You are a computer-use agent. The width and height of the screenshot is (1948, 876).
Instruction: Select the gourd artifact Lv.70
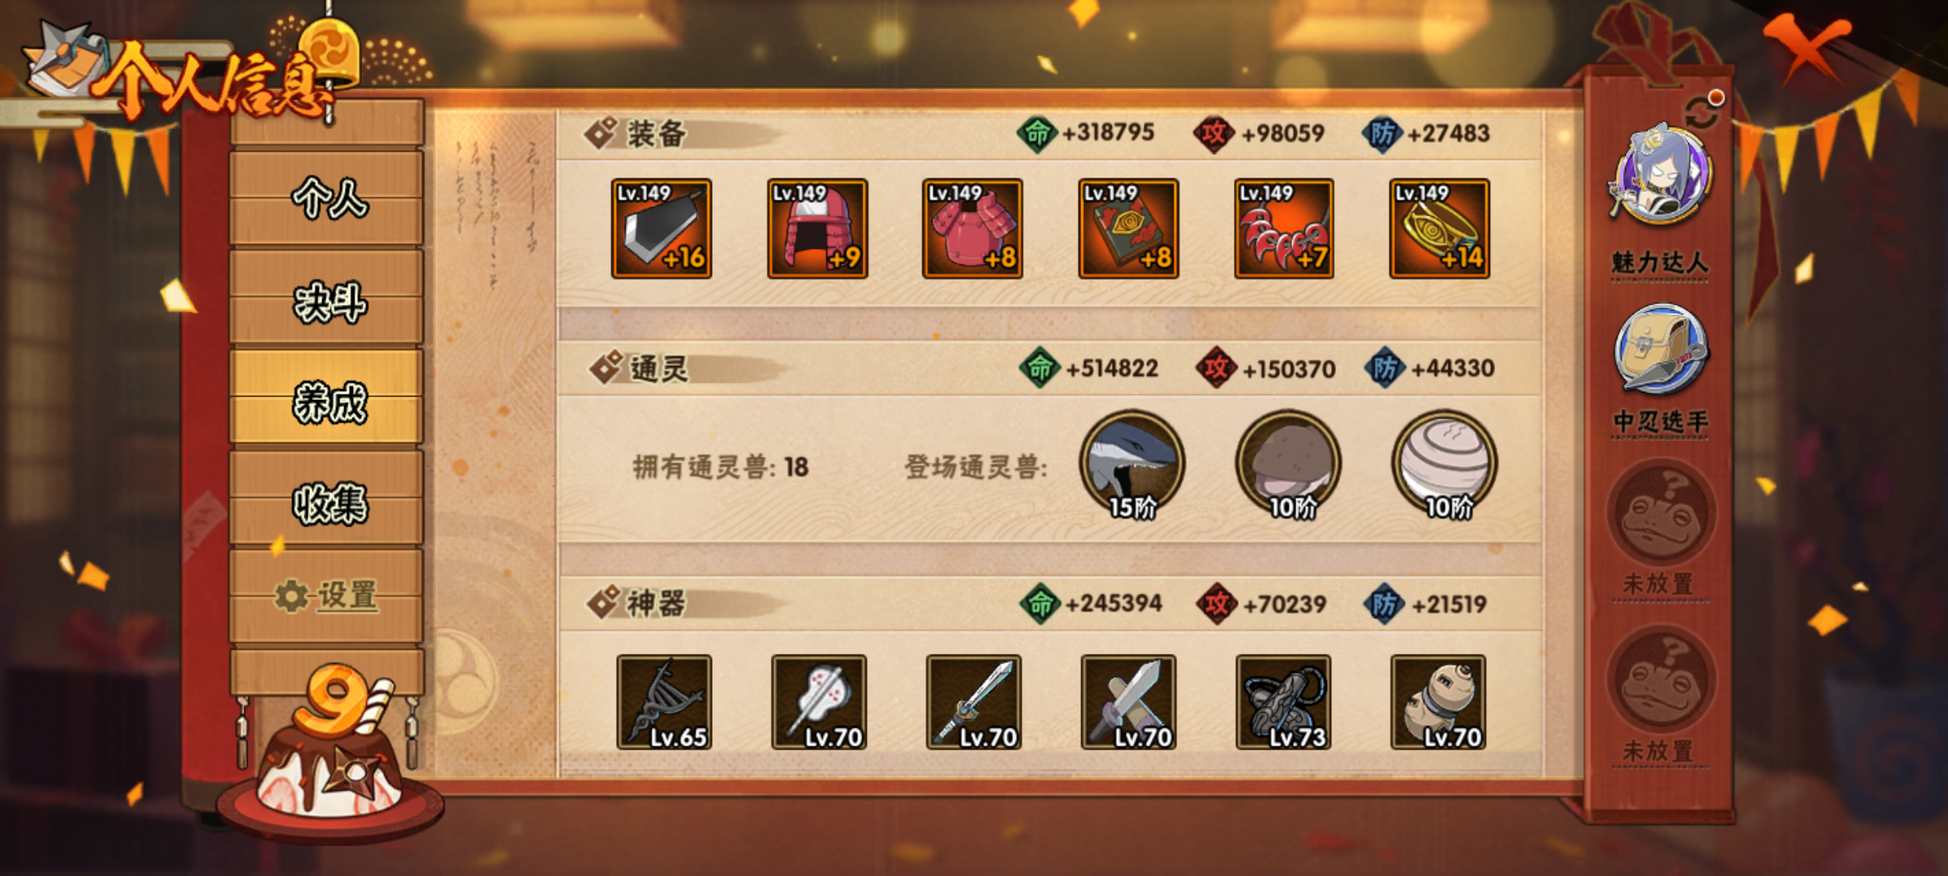(1438, 702)
